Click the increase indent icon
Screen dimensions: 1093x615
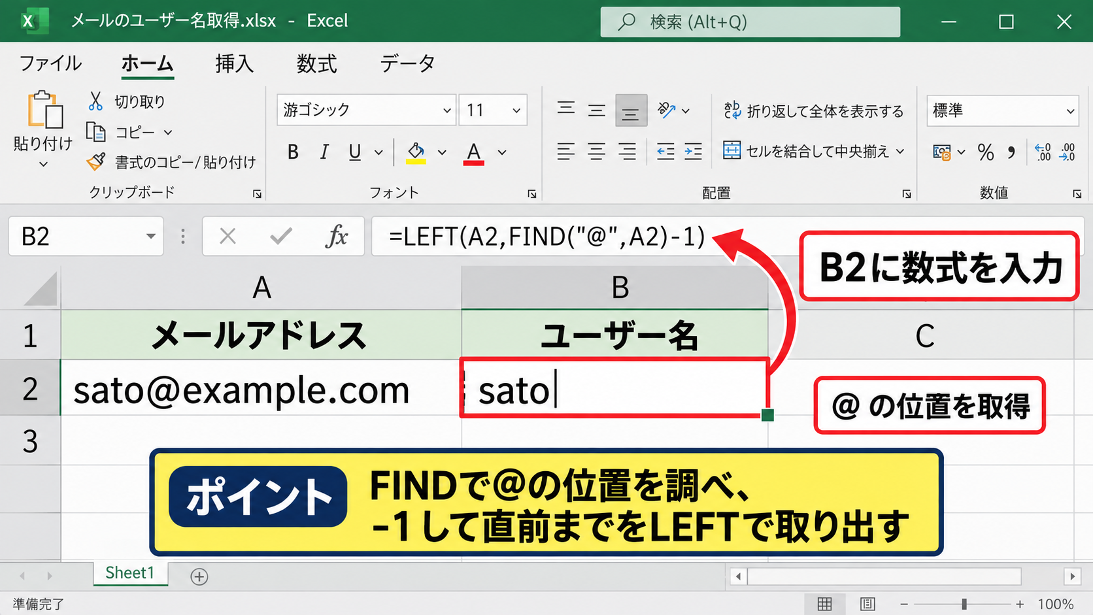694,152
